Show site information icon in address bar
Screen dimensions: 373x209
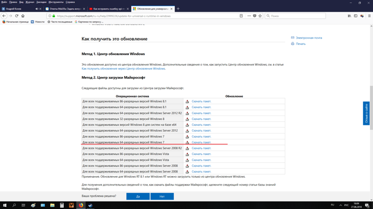tap(49, 16)
